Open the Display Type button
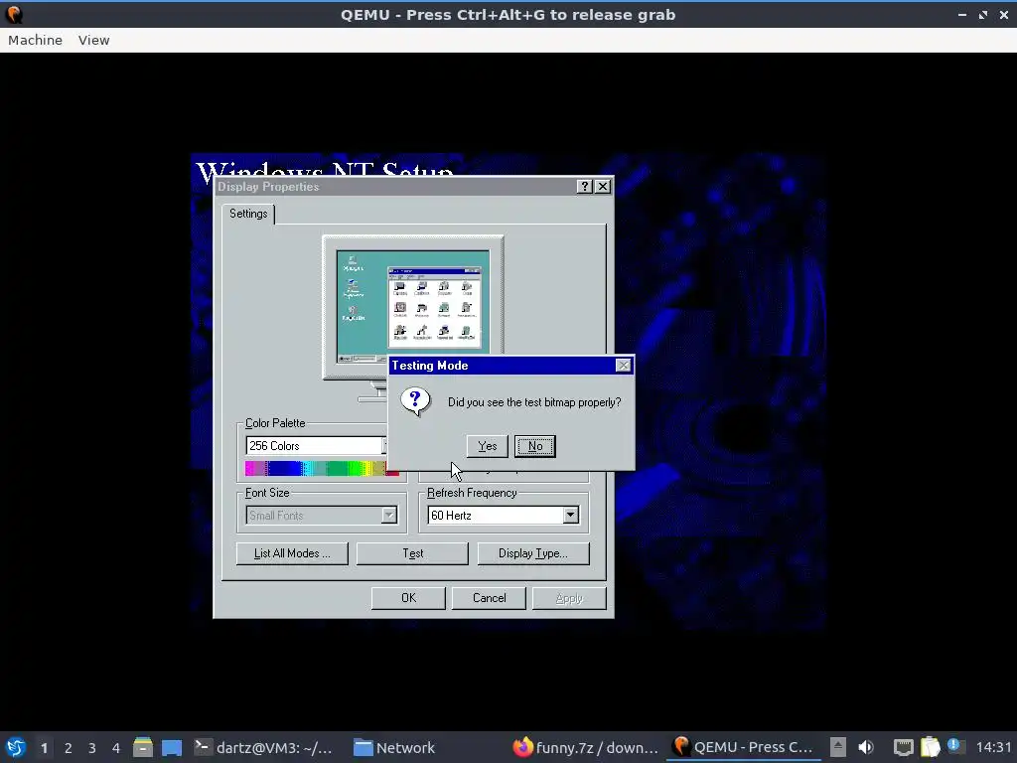Image resolution: width=1017 pixels, height=763 pixels. click(533, 553)
